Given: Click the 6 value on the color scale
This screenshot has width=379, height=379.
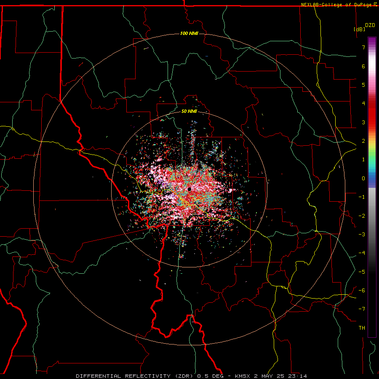Looking at the screenshot, I should click(x=363, y=66).
